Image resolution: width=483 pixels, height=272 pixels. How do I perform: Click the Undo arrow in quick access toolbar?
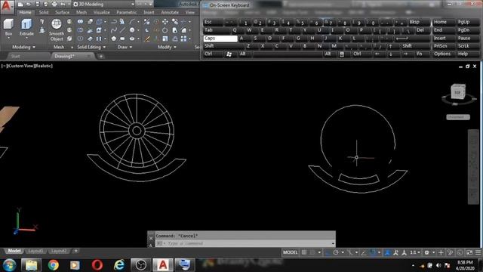click(x=63, y=5)
